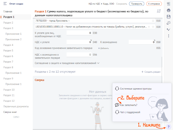Clear the город Ярославль value with X
The width and height of the screenshot is (173, 130).
[x=69, y=20]
